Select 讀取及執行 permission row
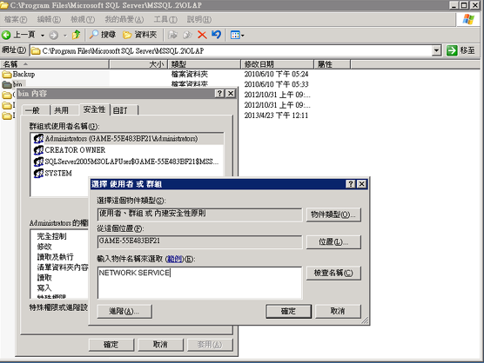484x363 pixels. (x=55, y=257)
